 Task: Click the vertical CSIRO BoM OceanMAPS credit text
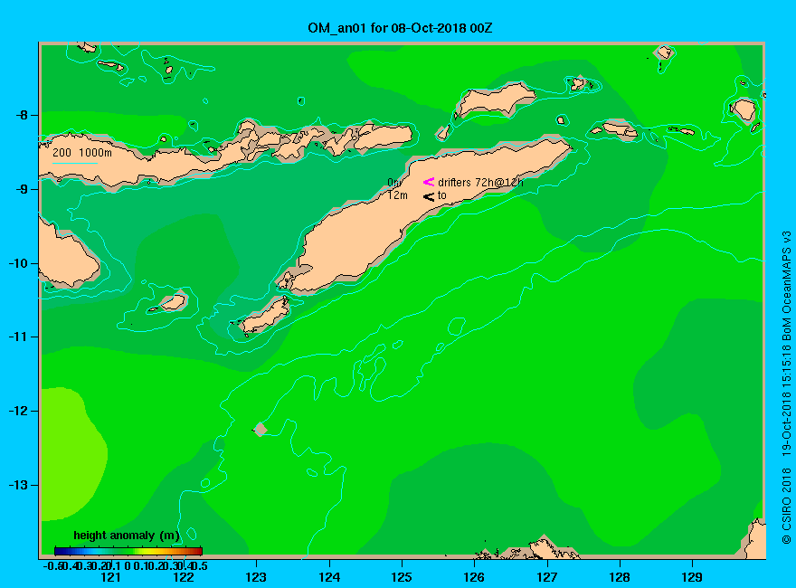(x=786, y=387)
